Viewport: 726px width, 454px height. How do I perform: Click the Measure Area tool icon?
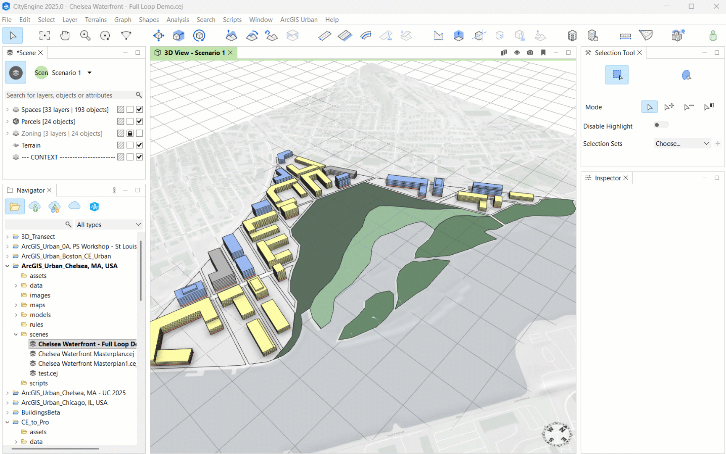[646, 36]
